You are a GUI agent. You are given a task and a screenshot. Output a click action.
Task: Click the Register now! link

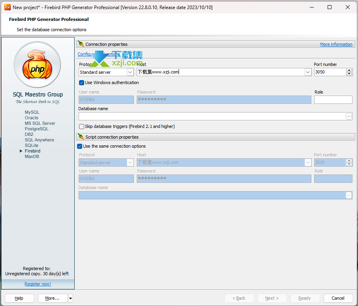coord(38,284)
